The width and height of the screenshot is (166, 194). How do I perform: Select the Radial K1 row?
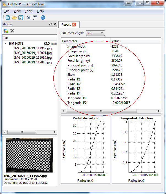(111, 79)
